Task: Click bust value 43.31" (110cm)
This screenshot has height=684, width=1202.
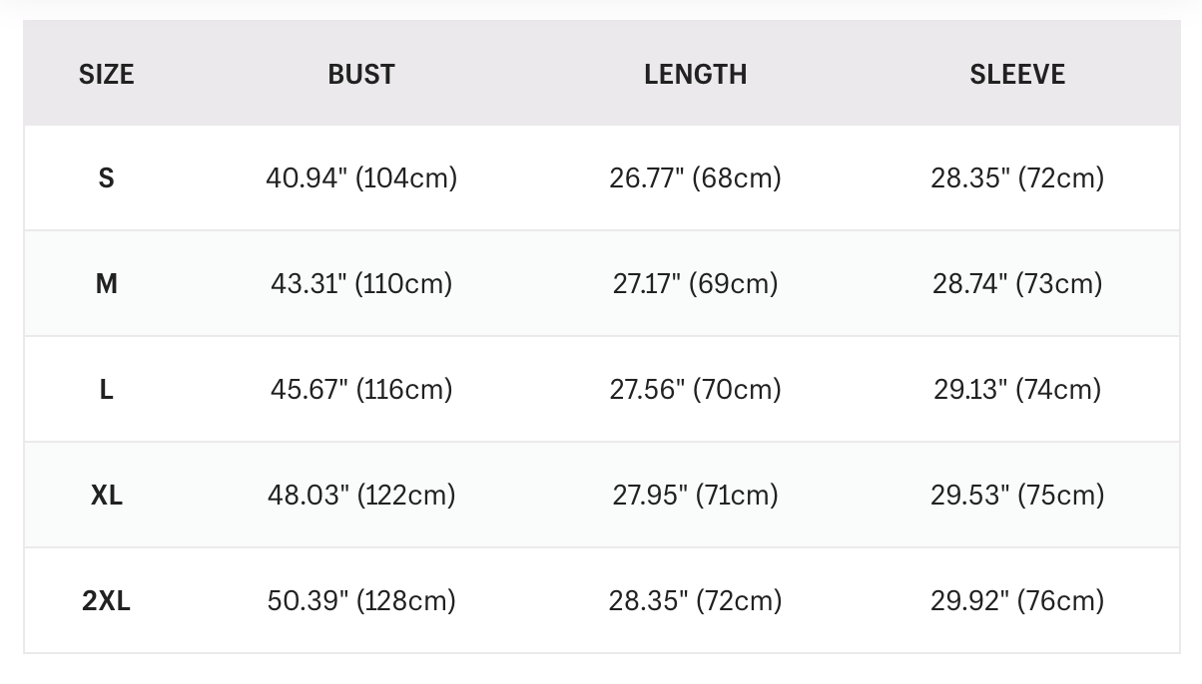Action: coord(361,284)
